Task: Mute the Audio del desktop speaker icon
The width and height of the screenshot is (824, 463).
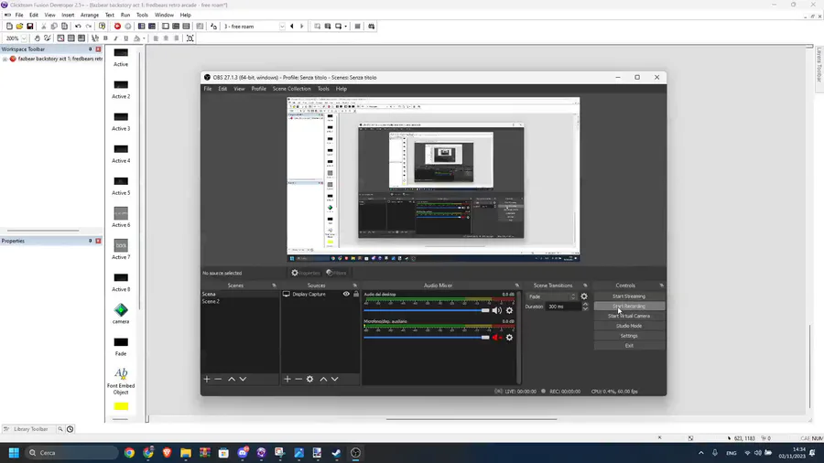Action: [x=496, y=310]
